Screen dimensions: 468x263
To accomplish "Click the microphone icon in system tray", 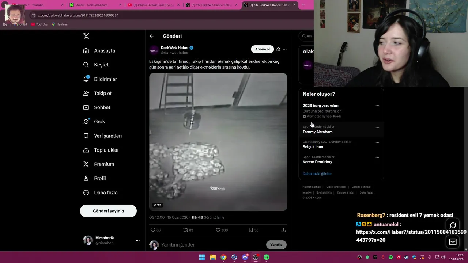I will pyautogui.click(x=430, y=257).
